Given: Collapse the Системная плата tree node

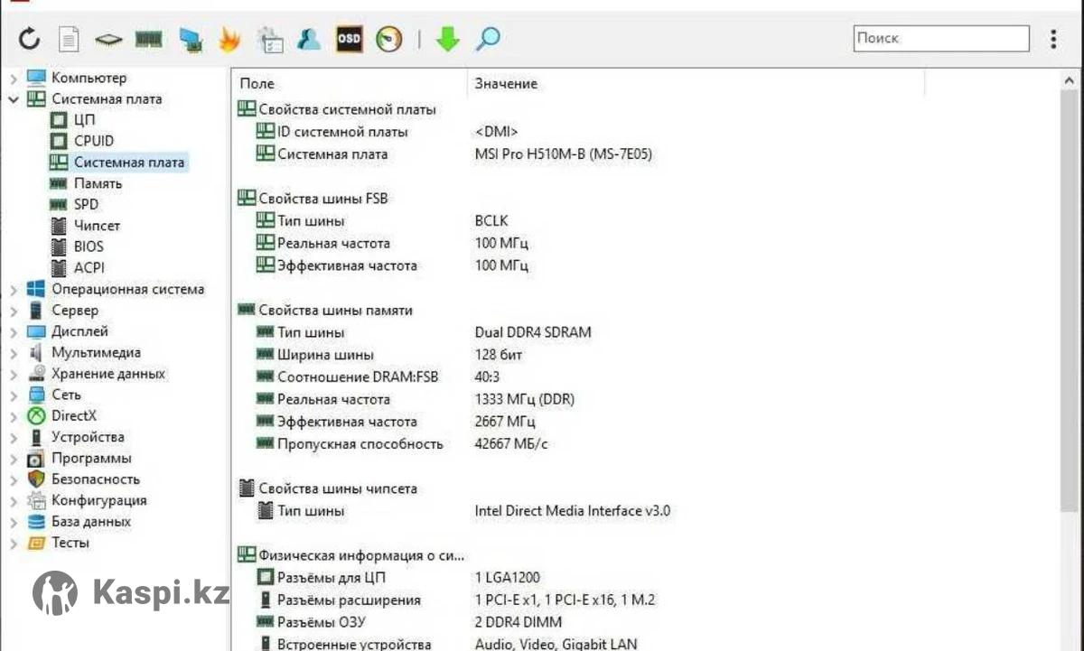Looking at the screenshot, I should (14, 99).
